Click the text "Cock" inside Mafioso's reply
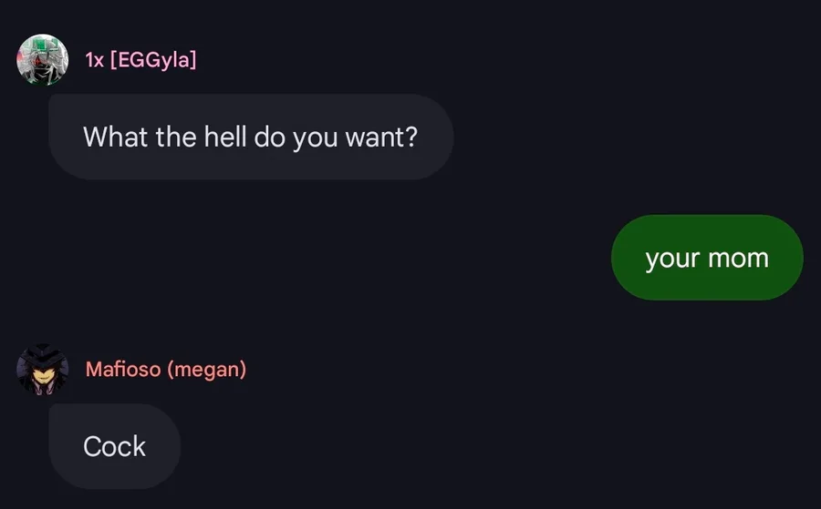821x509 pixels. tap(114, 446)
